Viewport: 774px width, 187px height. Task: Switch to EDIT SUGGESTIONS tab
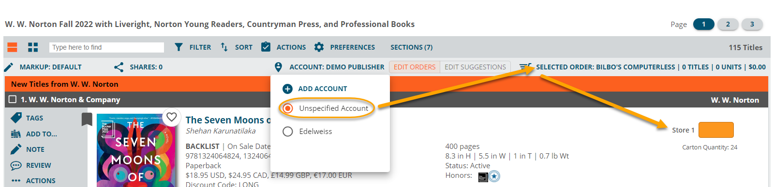(475, 67)
